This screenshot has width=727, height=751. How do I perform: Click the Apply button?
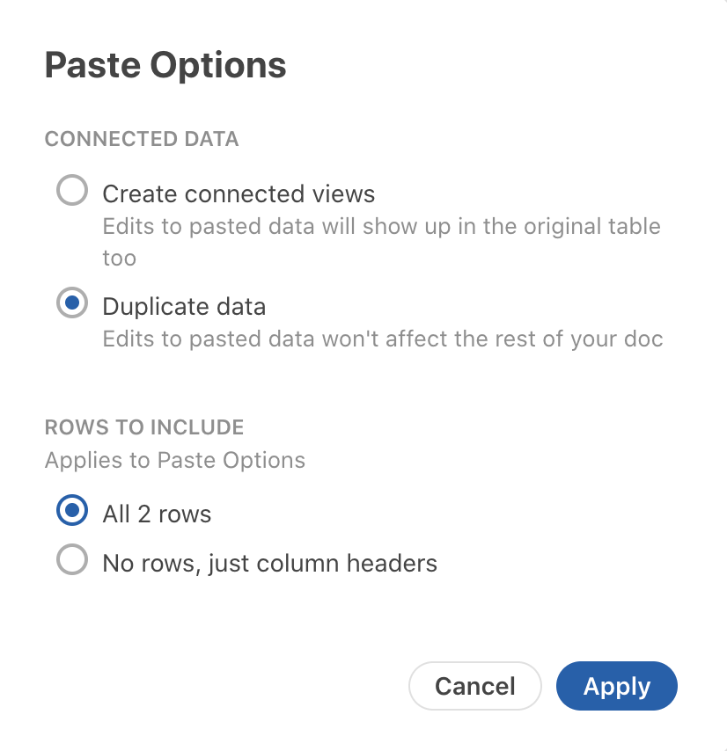click(x=616, y=686)
